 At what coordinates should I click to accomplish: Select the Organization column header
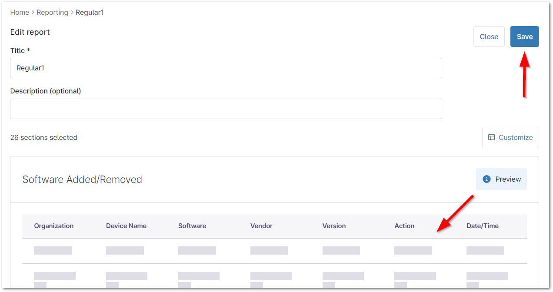[x=54, y=226]
